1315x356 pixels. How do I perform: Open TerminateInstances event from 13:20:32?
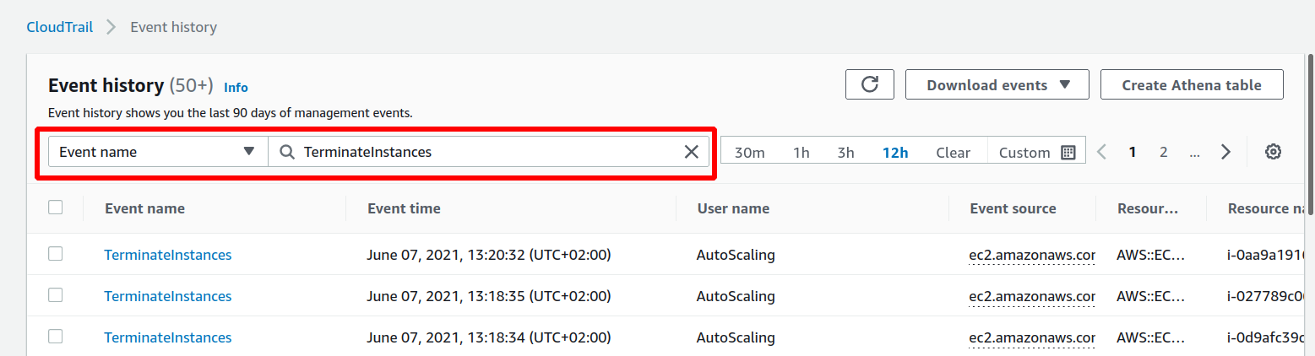pos(168,254)
